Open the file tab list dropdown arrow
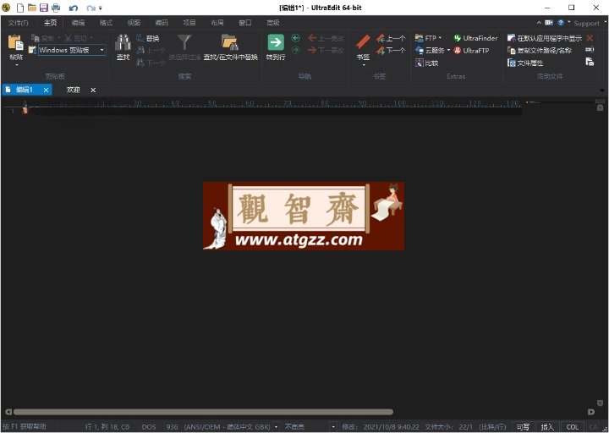 point(602,90)
